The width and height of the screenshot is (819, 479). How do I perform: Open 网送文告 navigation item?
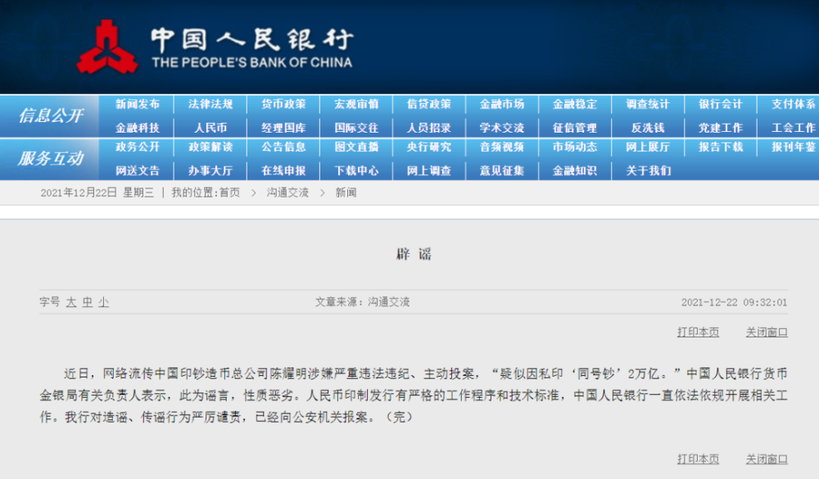(x=138, y=170)
